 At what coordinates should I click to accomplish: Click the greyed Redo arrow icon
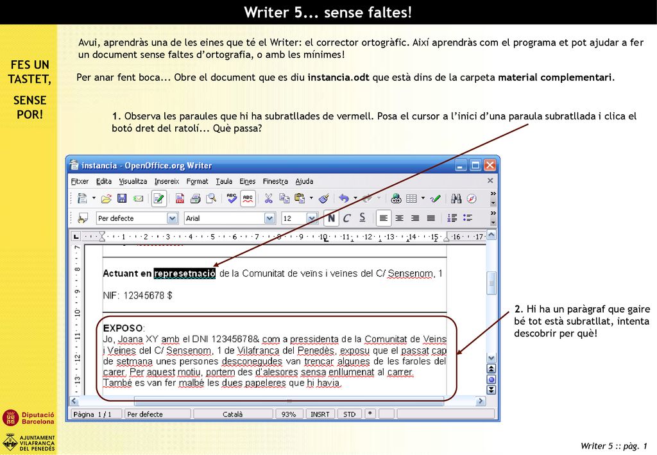[x=368, y=198]
